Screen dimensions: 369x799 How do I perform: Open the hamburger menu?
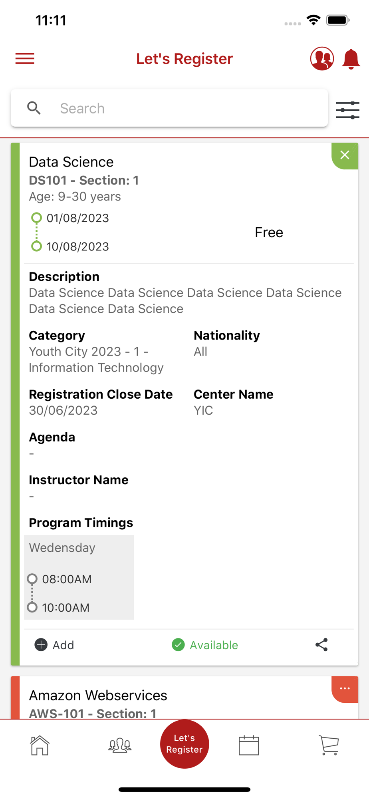coord(25,59)
